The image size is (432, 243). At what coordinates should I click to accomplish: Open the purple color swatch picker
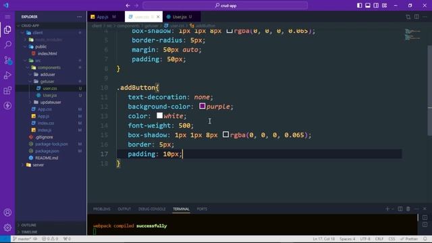202,106
